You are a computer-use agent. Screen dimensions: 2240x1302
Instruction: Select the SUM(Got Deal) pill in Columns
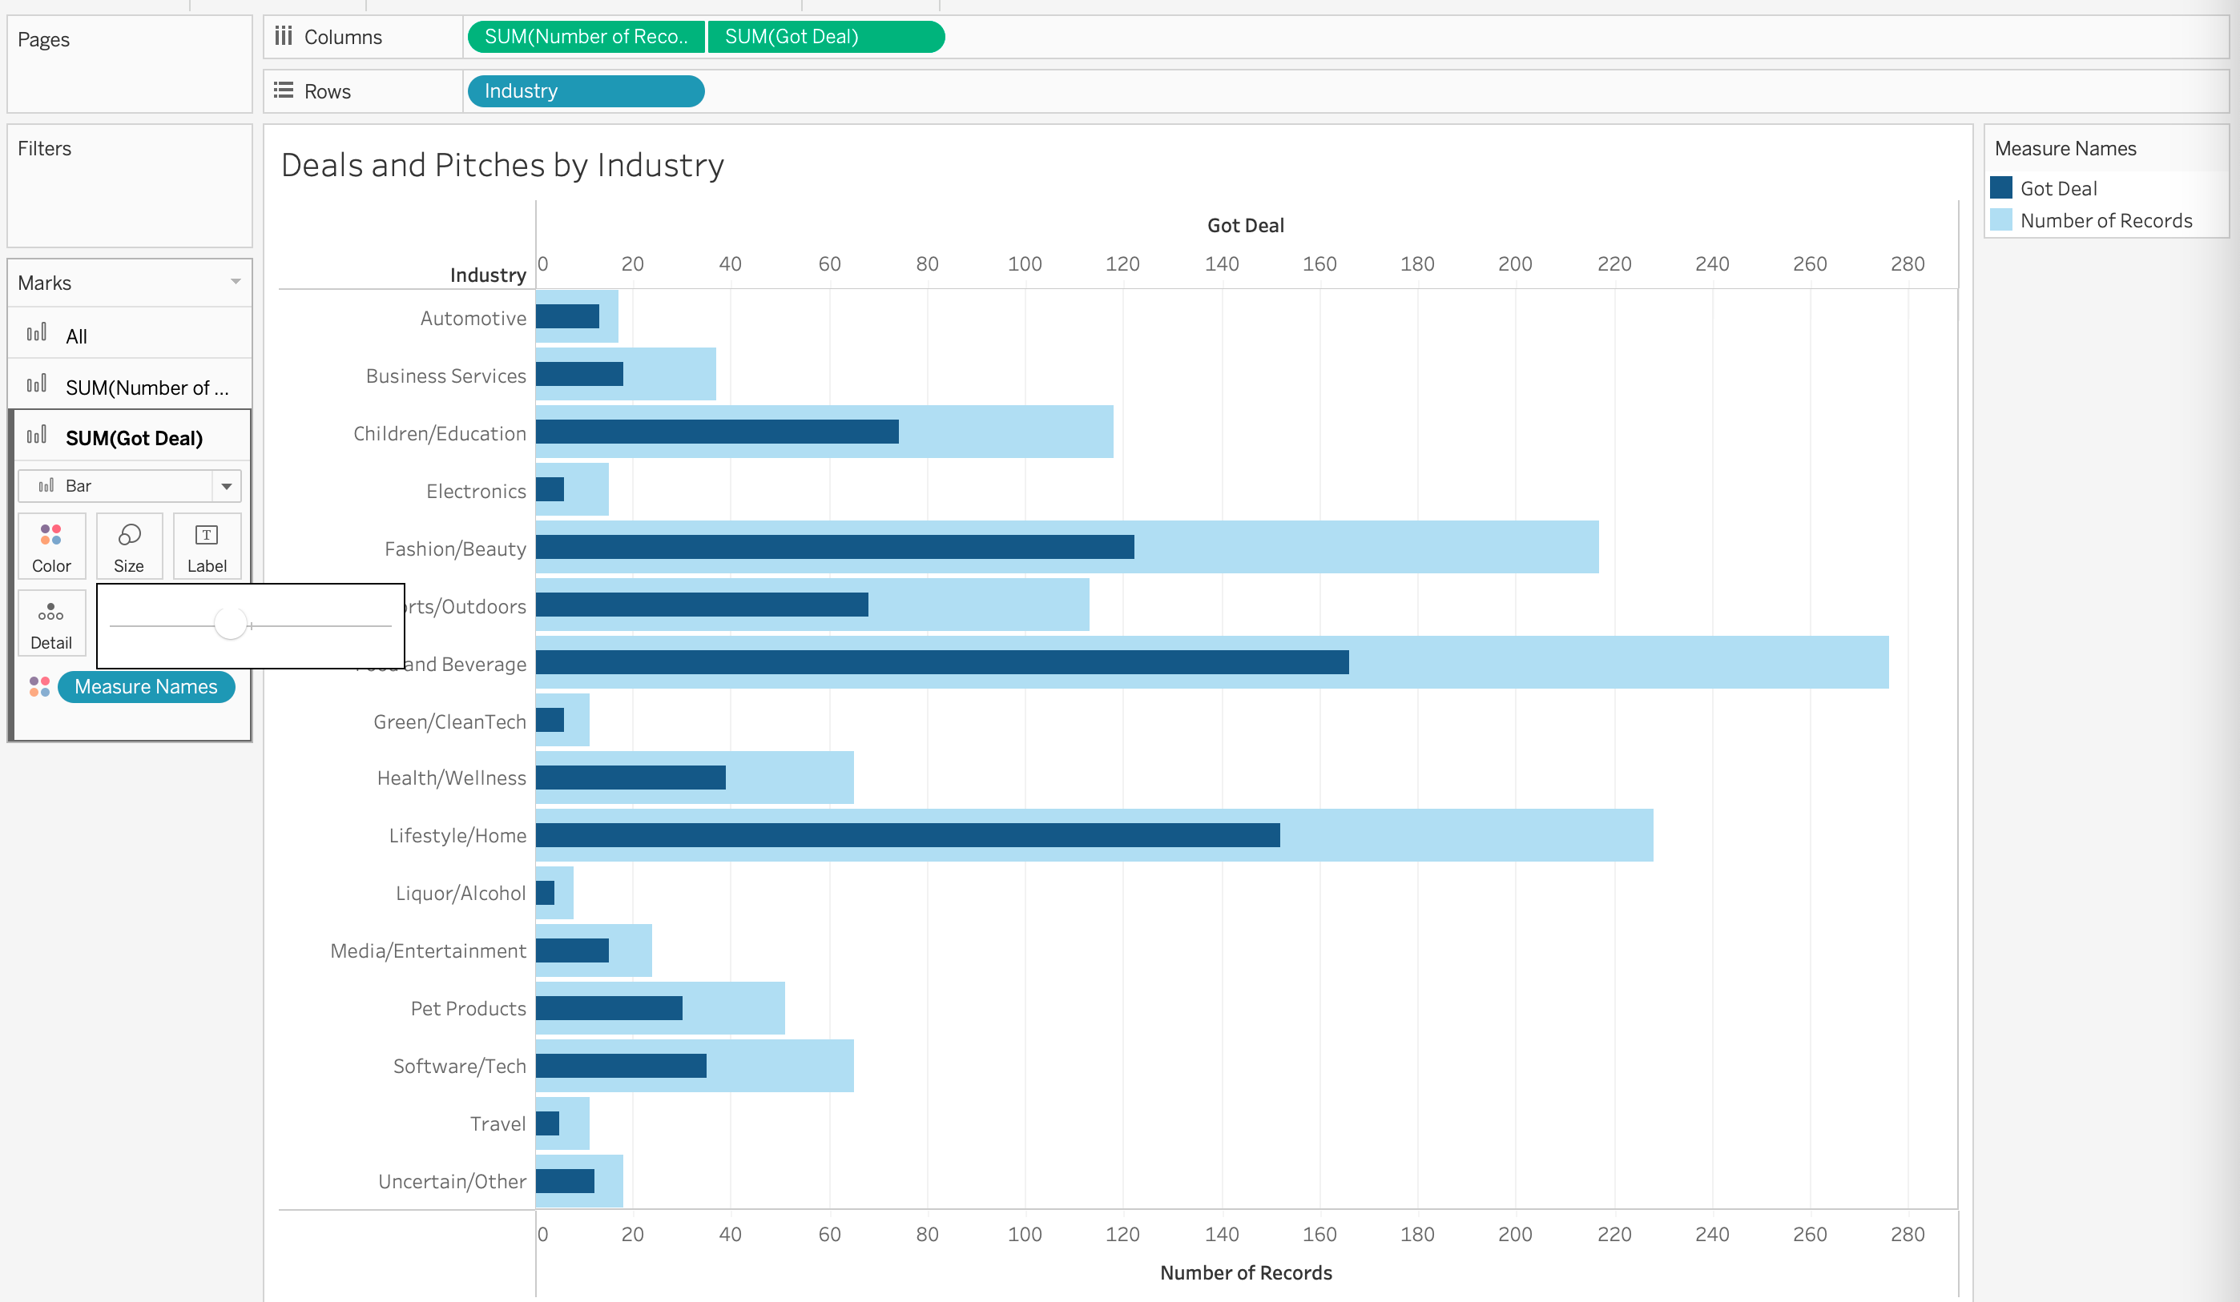[x=825, y=37]
